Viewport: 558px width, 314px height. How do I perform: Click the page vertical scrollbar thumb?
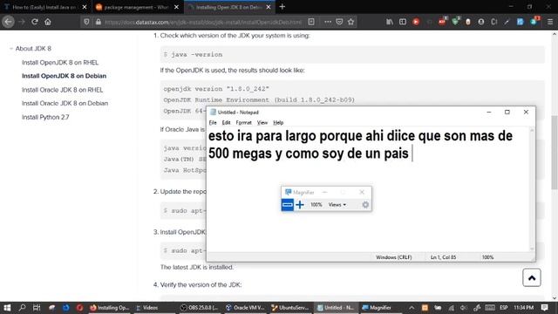555,153
